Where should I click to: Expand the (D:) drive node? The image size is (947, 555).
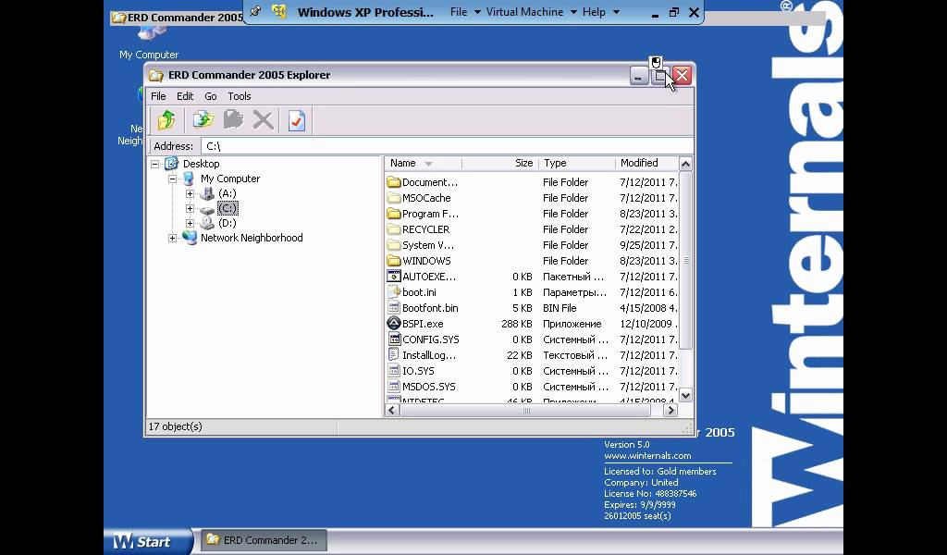pyautogui.click(x=191, y=224)
